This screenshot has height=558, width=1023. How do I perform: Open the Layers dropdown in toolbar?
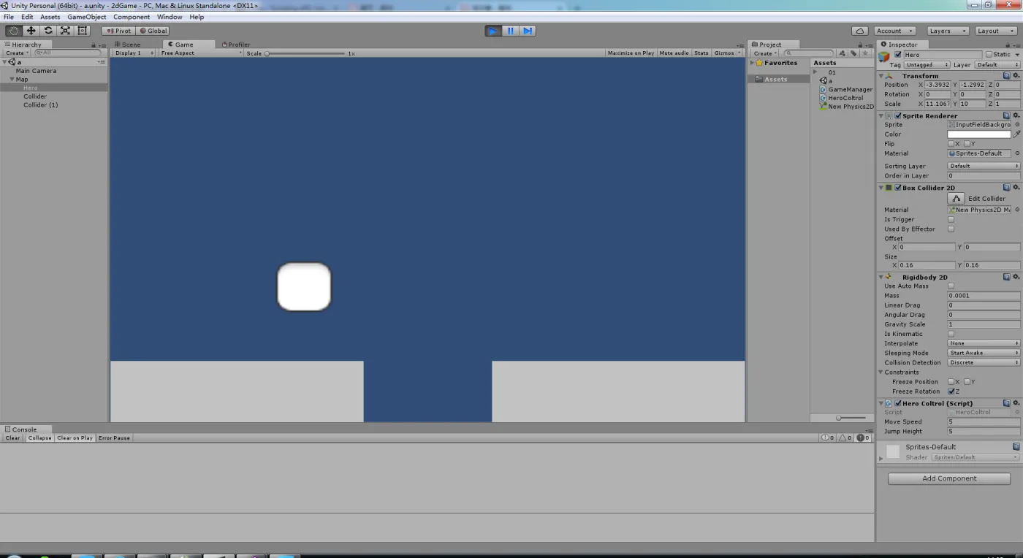[x=948, y=31]
